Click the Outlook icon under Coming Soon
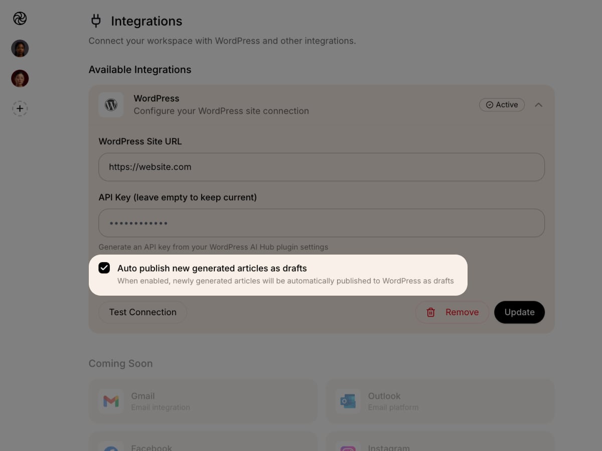 point(348,401)
